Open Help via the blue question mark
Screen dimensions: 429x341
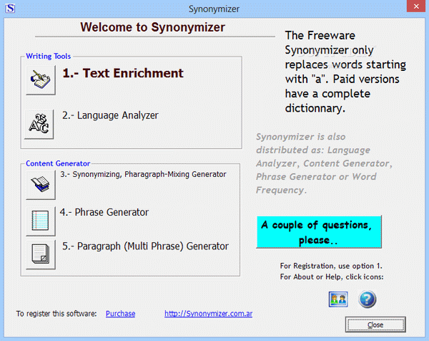pyautogui.click(x=368, y=299)
